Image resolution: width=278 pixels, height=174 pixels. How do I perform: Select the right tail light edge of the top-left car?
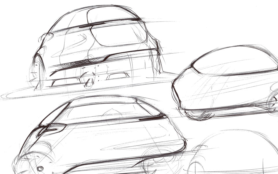coord(158,48)
